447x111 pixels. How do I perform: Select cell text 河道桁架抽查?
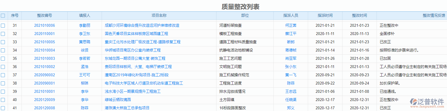231,26
